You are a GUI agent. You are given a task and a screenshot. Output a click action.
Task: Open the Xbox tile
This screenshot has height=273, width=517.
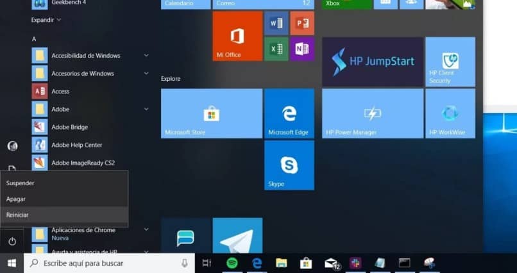click(x=347, y=4)
